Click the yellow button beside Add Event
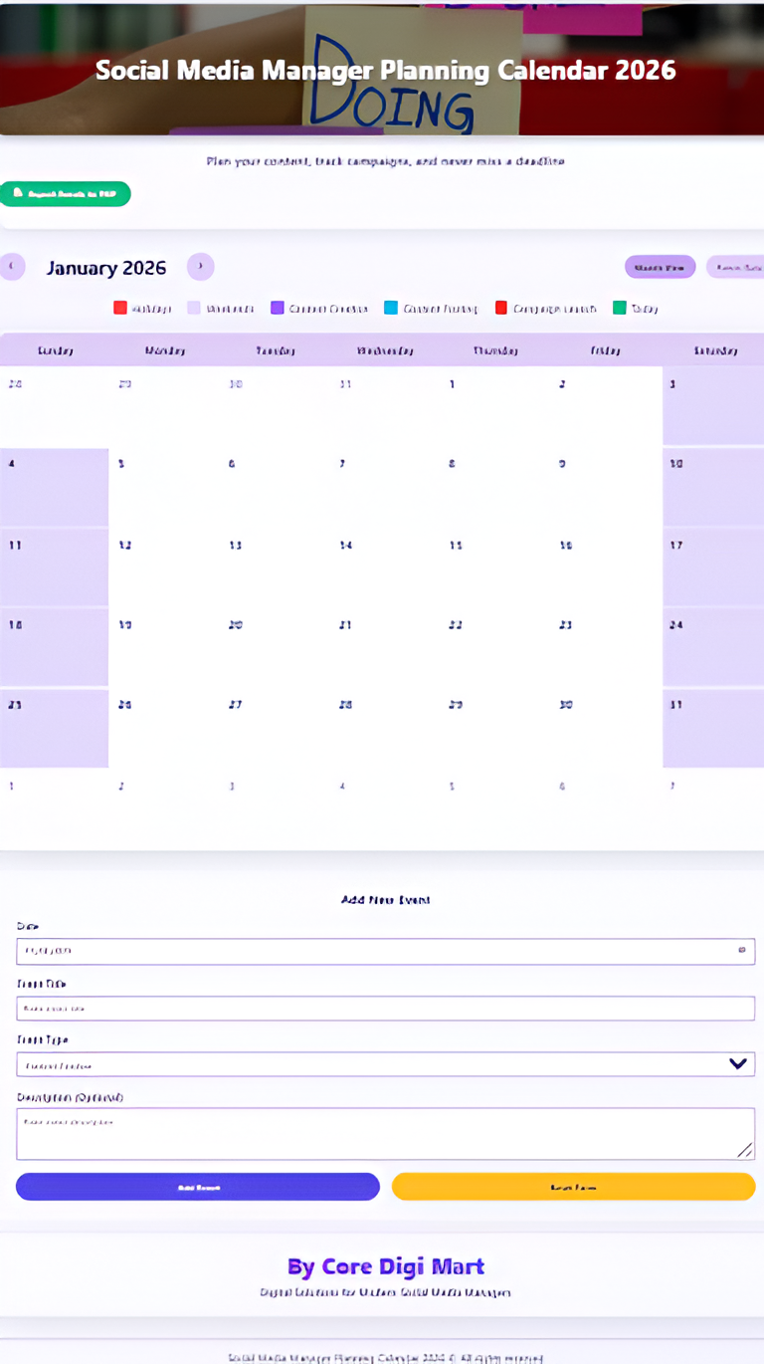This screenshot has width=764, height=1364. (574, 1187)
